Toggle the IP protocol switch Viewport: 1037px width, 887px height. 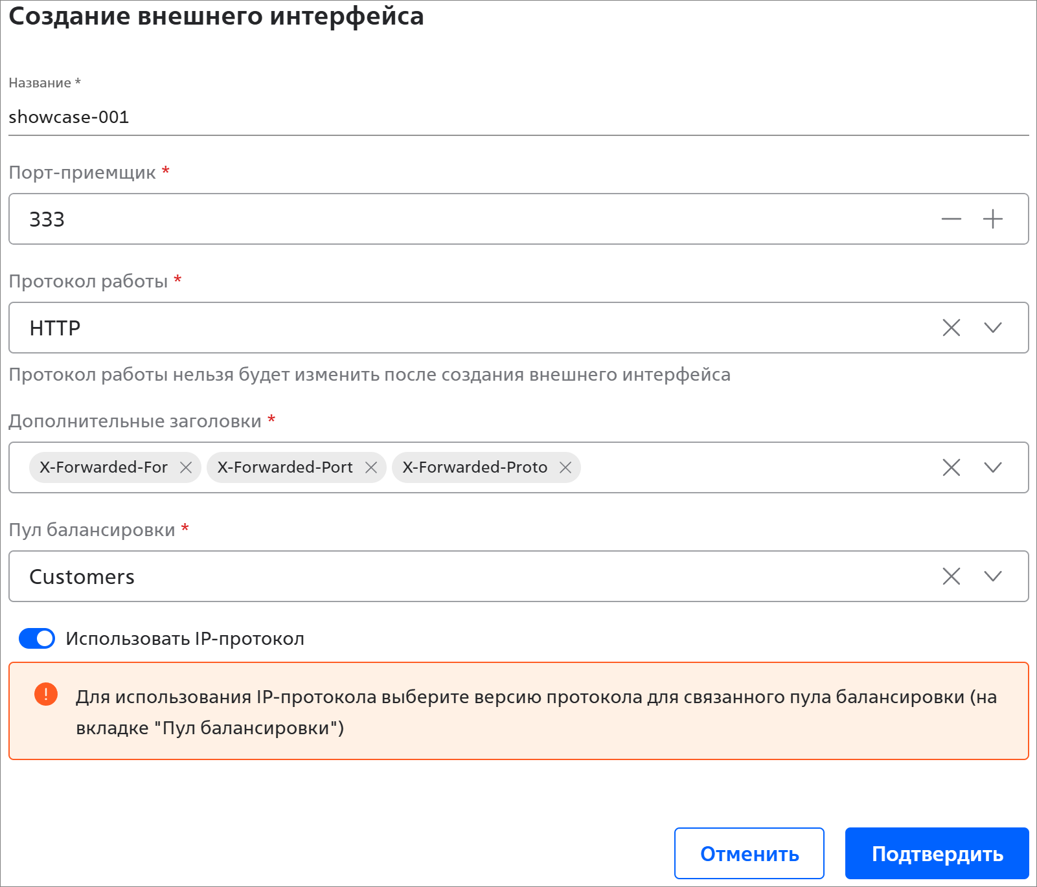pos(37,638)
